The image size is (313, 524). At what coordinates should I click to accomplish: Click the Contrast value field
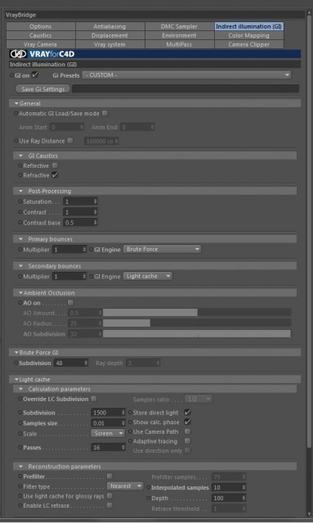(80, 212)
